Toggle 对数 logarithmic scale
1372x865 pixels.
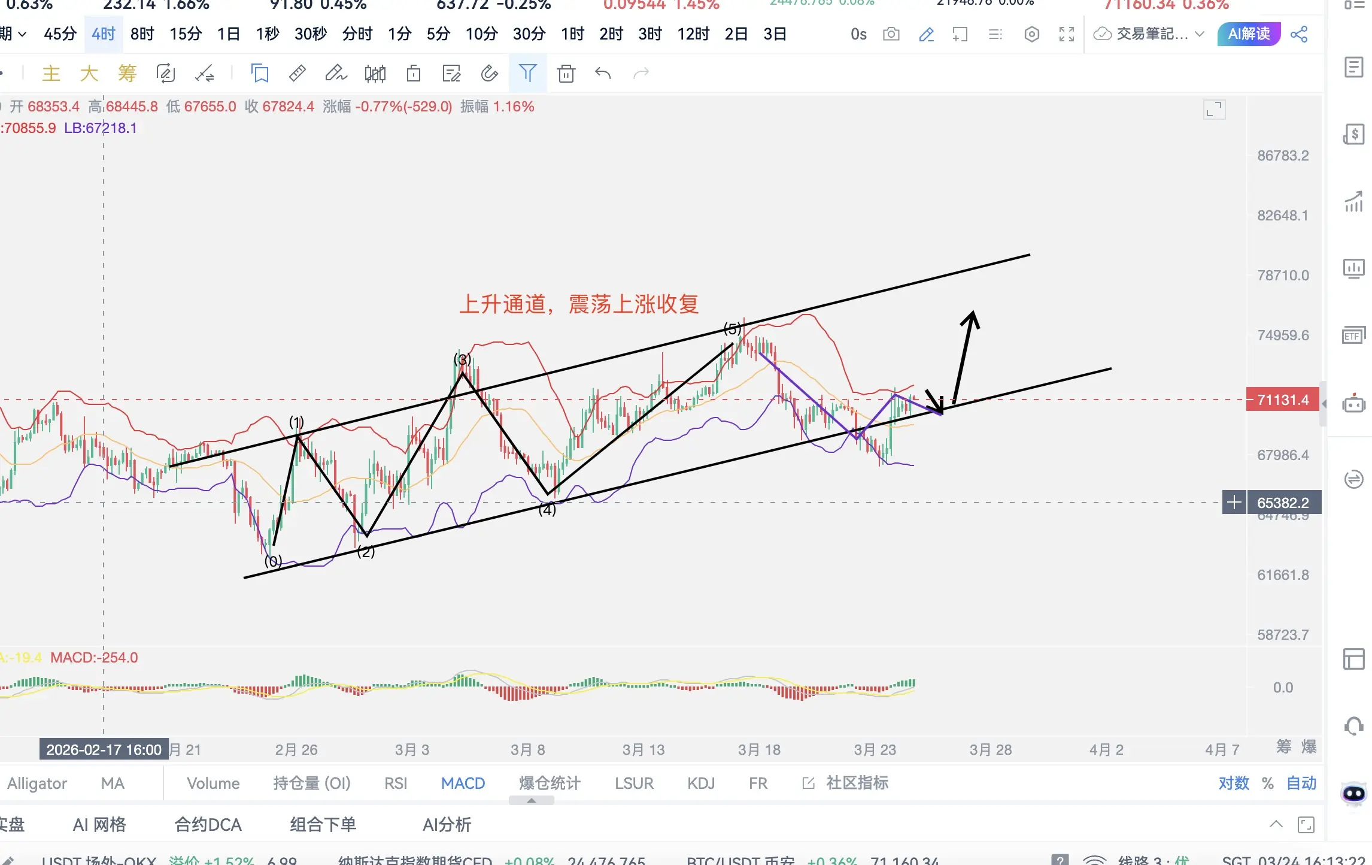coord(1233,783)
